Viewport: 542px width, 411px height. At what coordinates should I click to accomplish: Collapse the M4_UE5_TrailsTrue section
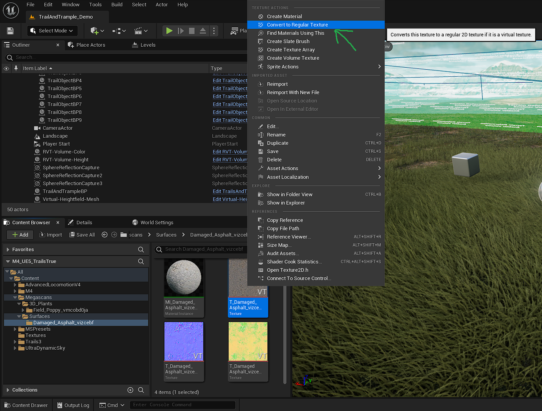pyautogui.click(x=8, y=261)
